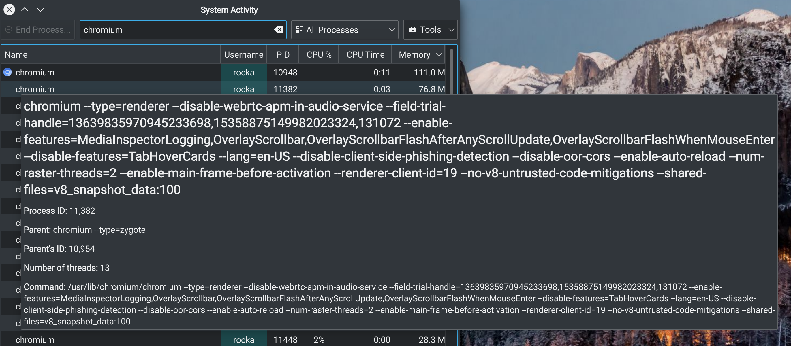Select the chromium row with PID 11382
The height and width of the screenshot is (346, 791).
[x=123, y=89]
